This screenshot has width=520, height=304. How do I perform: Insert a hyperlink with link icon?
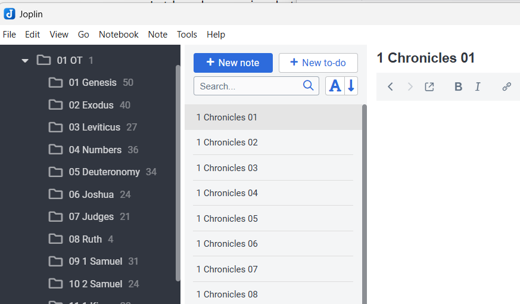[x=506, y=87]
